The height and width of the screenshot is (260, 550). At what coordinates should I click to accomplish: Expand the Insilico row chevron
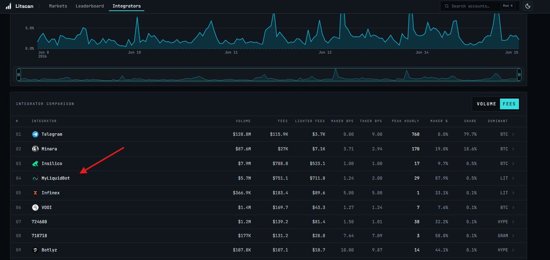[x=513, y=164]
